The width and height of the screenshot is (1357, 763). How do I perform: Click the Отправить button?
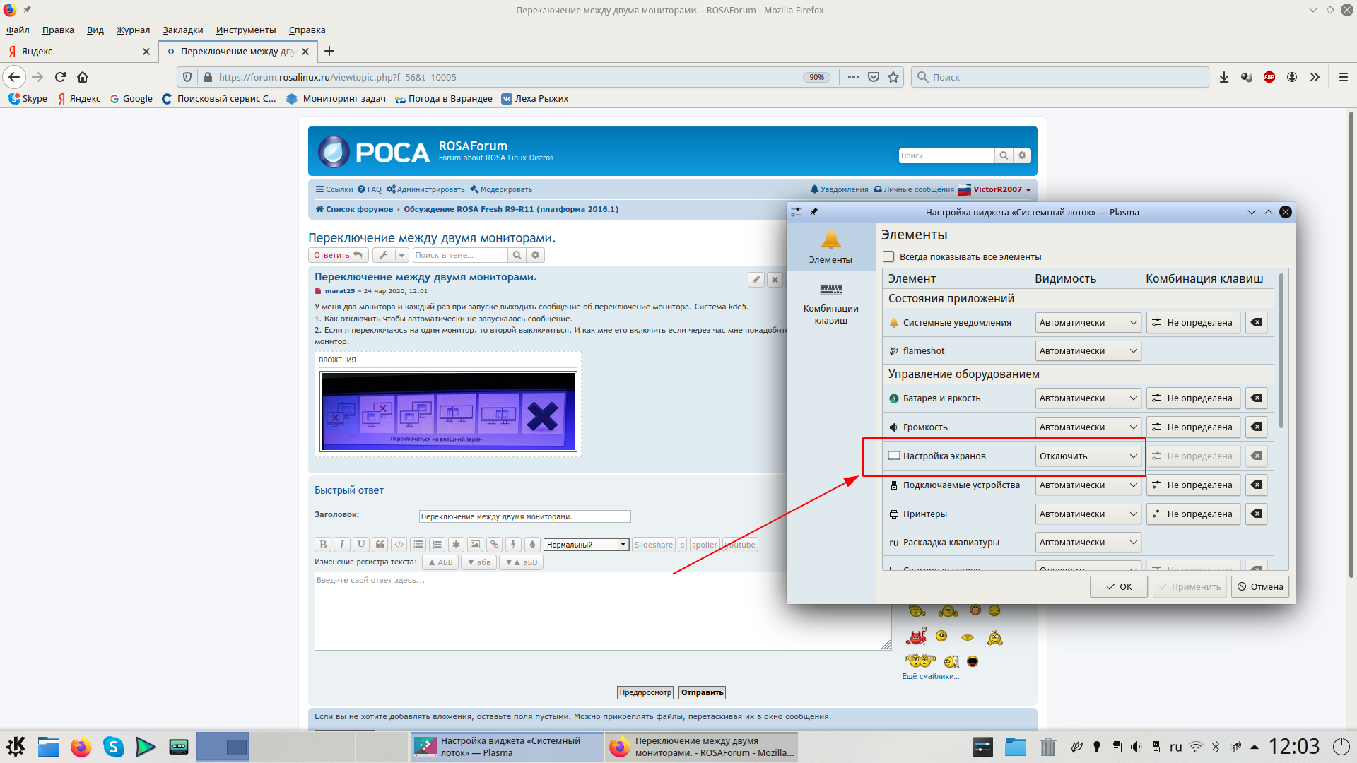coord(702,692)
